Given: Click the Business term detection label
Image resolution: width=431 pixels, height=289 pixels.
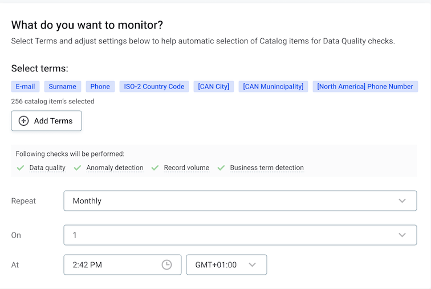Looking at the screenshot, I should tap(267, 168).
